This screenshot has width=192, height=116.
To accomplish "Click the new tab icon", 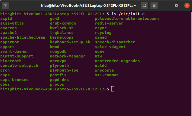I will tap(6, 5).
